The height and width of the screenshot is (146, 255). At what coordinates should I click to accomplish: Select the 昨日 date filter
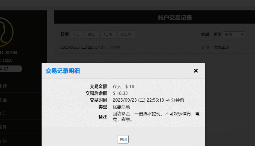[92, 34]
